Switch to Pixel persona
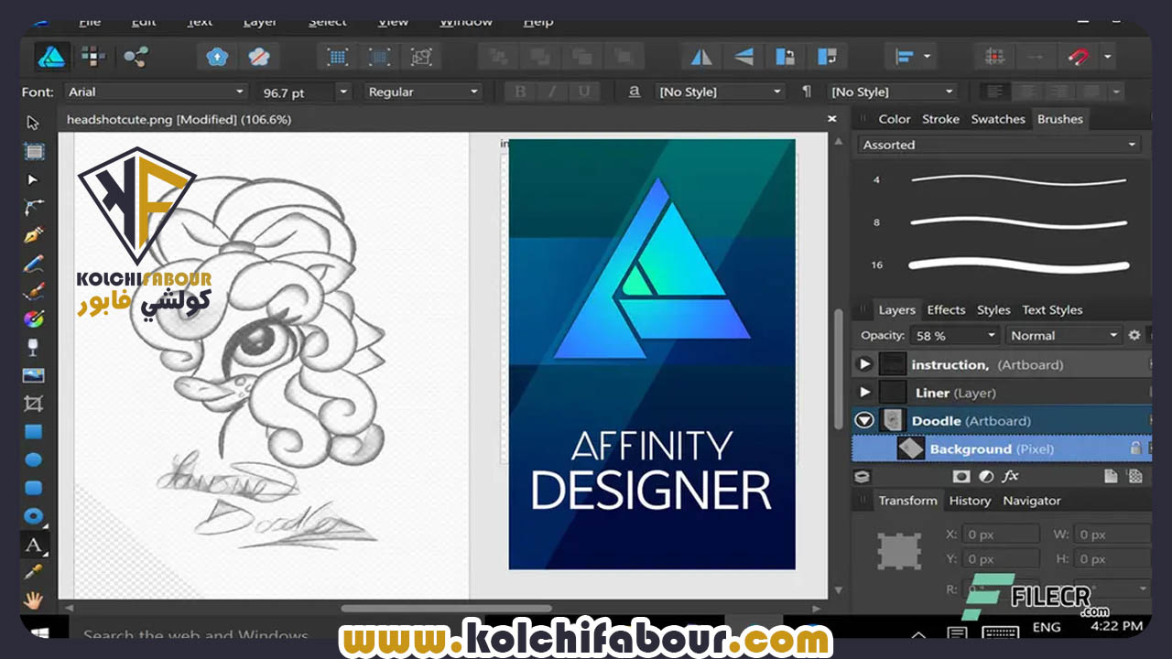 click(93, 57)
